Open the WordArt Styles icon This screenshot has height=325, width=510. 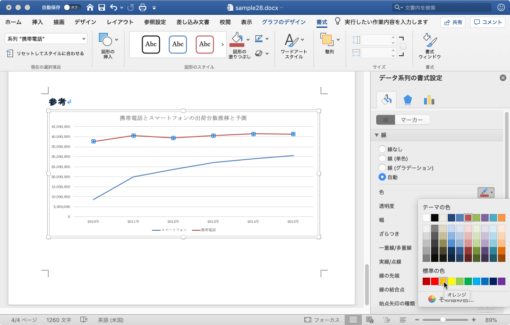click(x=291, y=40)
